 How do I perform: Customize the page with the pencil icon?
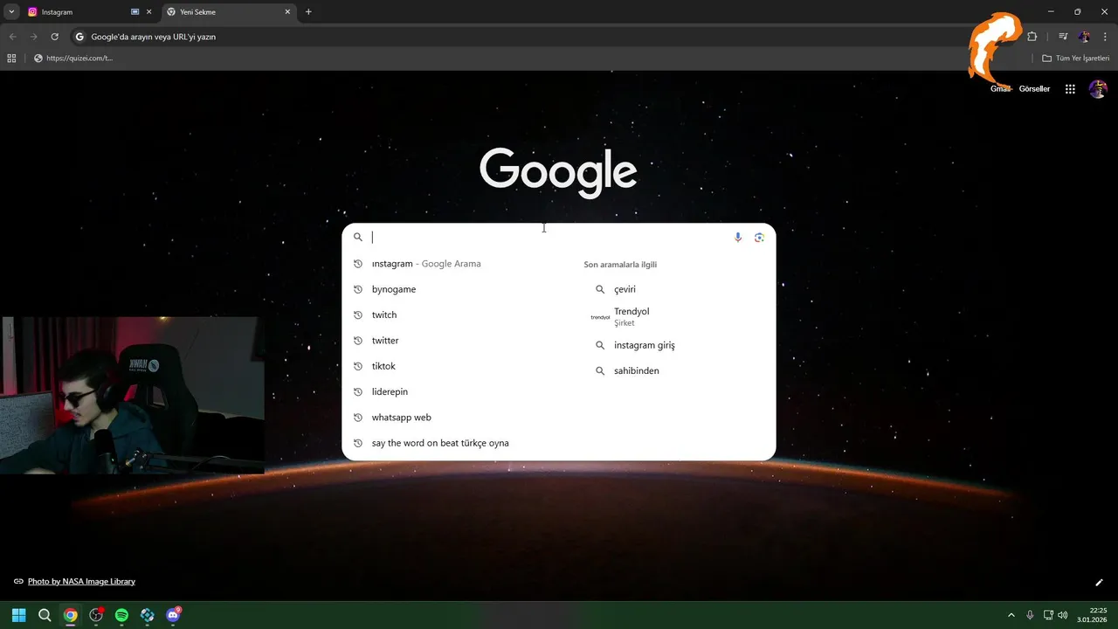coord(1100,582)
